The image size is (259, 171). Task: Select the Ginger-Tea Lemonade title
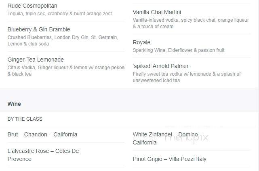coord(36,60)
